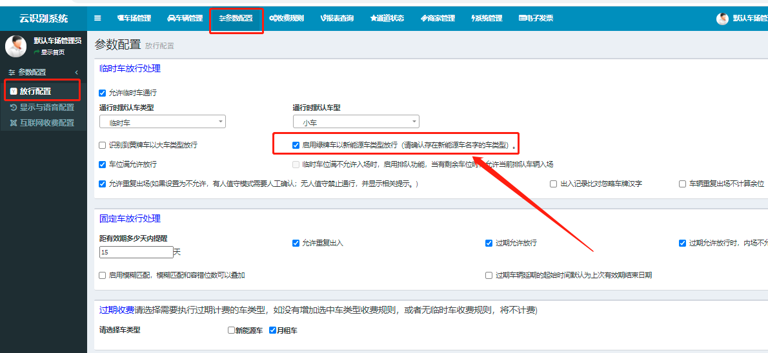Click the 过期收费 section heading
The image size is (768, 353).
(117, 309)
